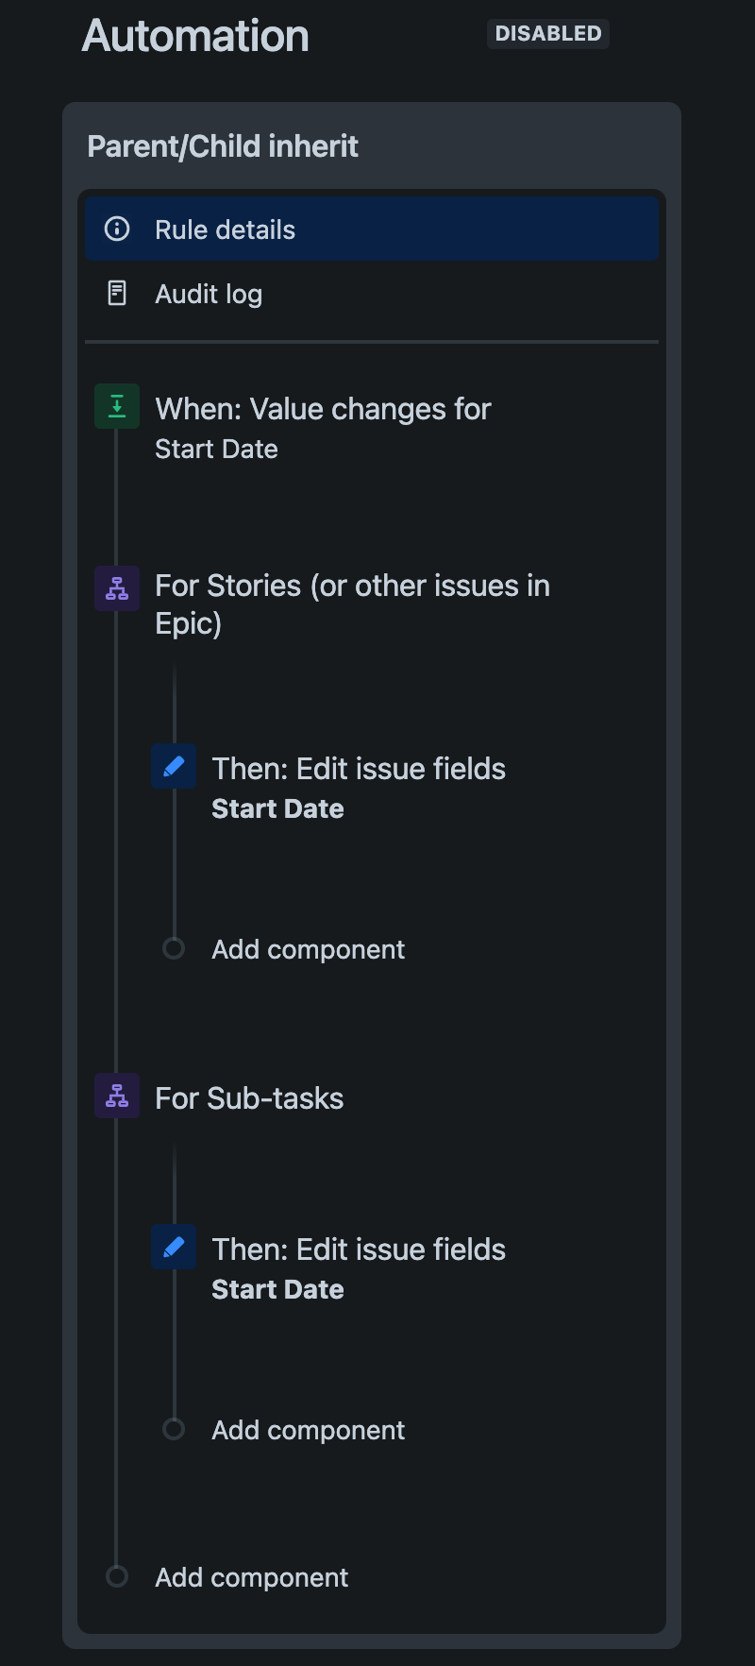Click pencil icon under For Sub-tasks branch

point(174,1247)
